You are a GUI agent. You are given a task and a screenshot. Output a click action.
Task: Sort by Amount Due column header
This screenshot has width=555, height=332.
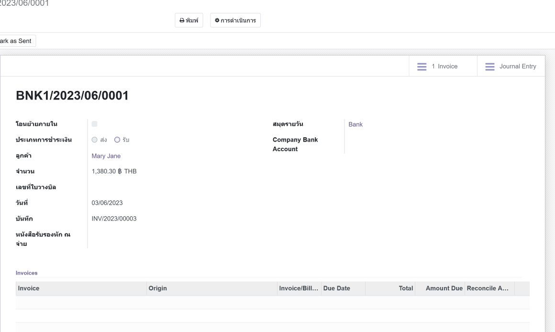click(444, 288)
